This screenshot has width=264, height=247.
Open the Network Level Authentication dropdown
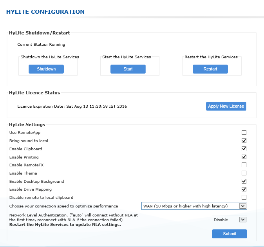click(x=229, y=220)
